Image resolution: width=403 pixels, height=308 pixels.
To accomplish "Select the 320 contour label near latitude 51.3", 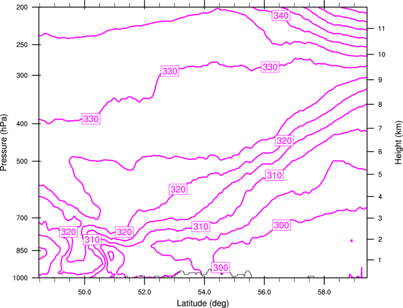I will [x=124, y=232].
